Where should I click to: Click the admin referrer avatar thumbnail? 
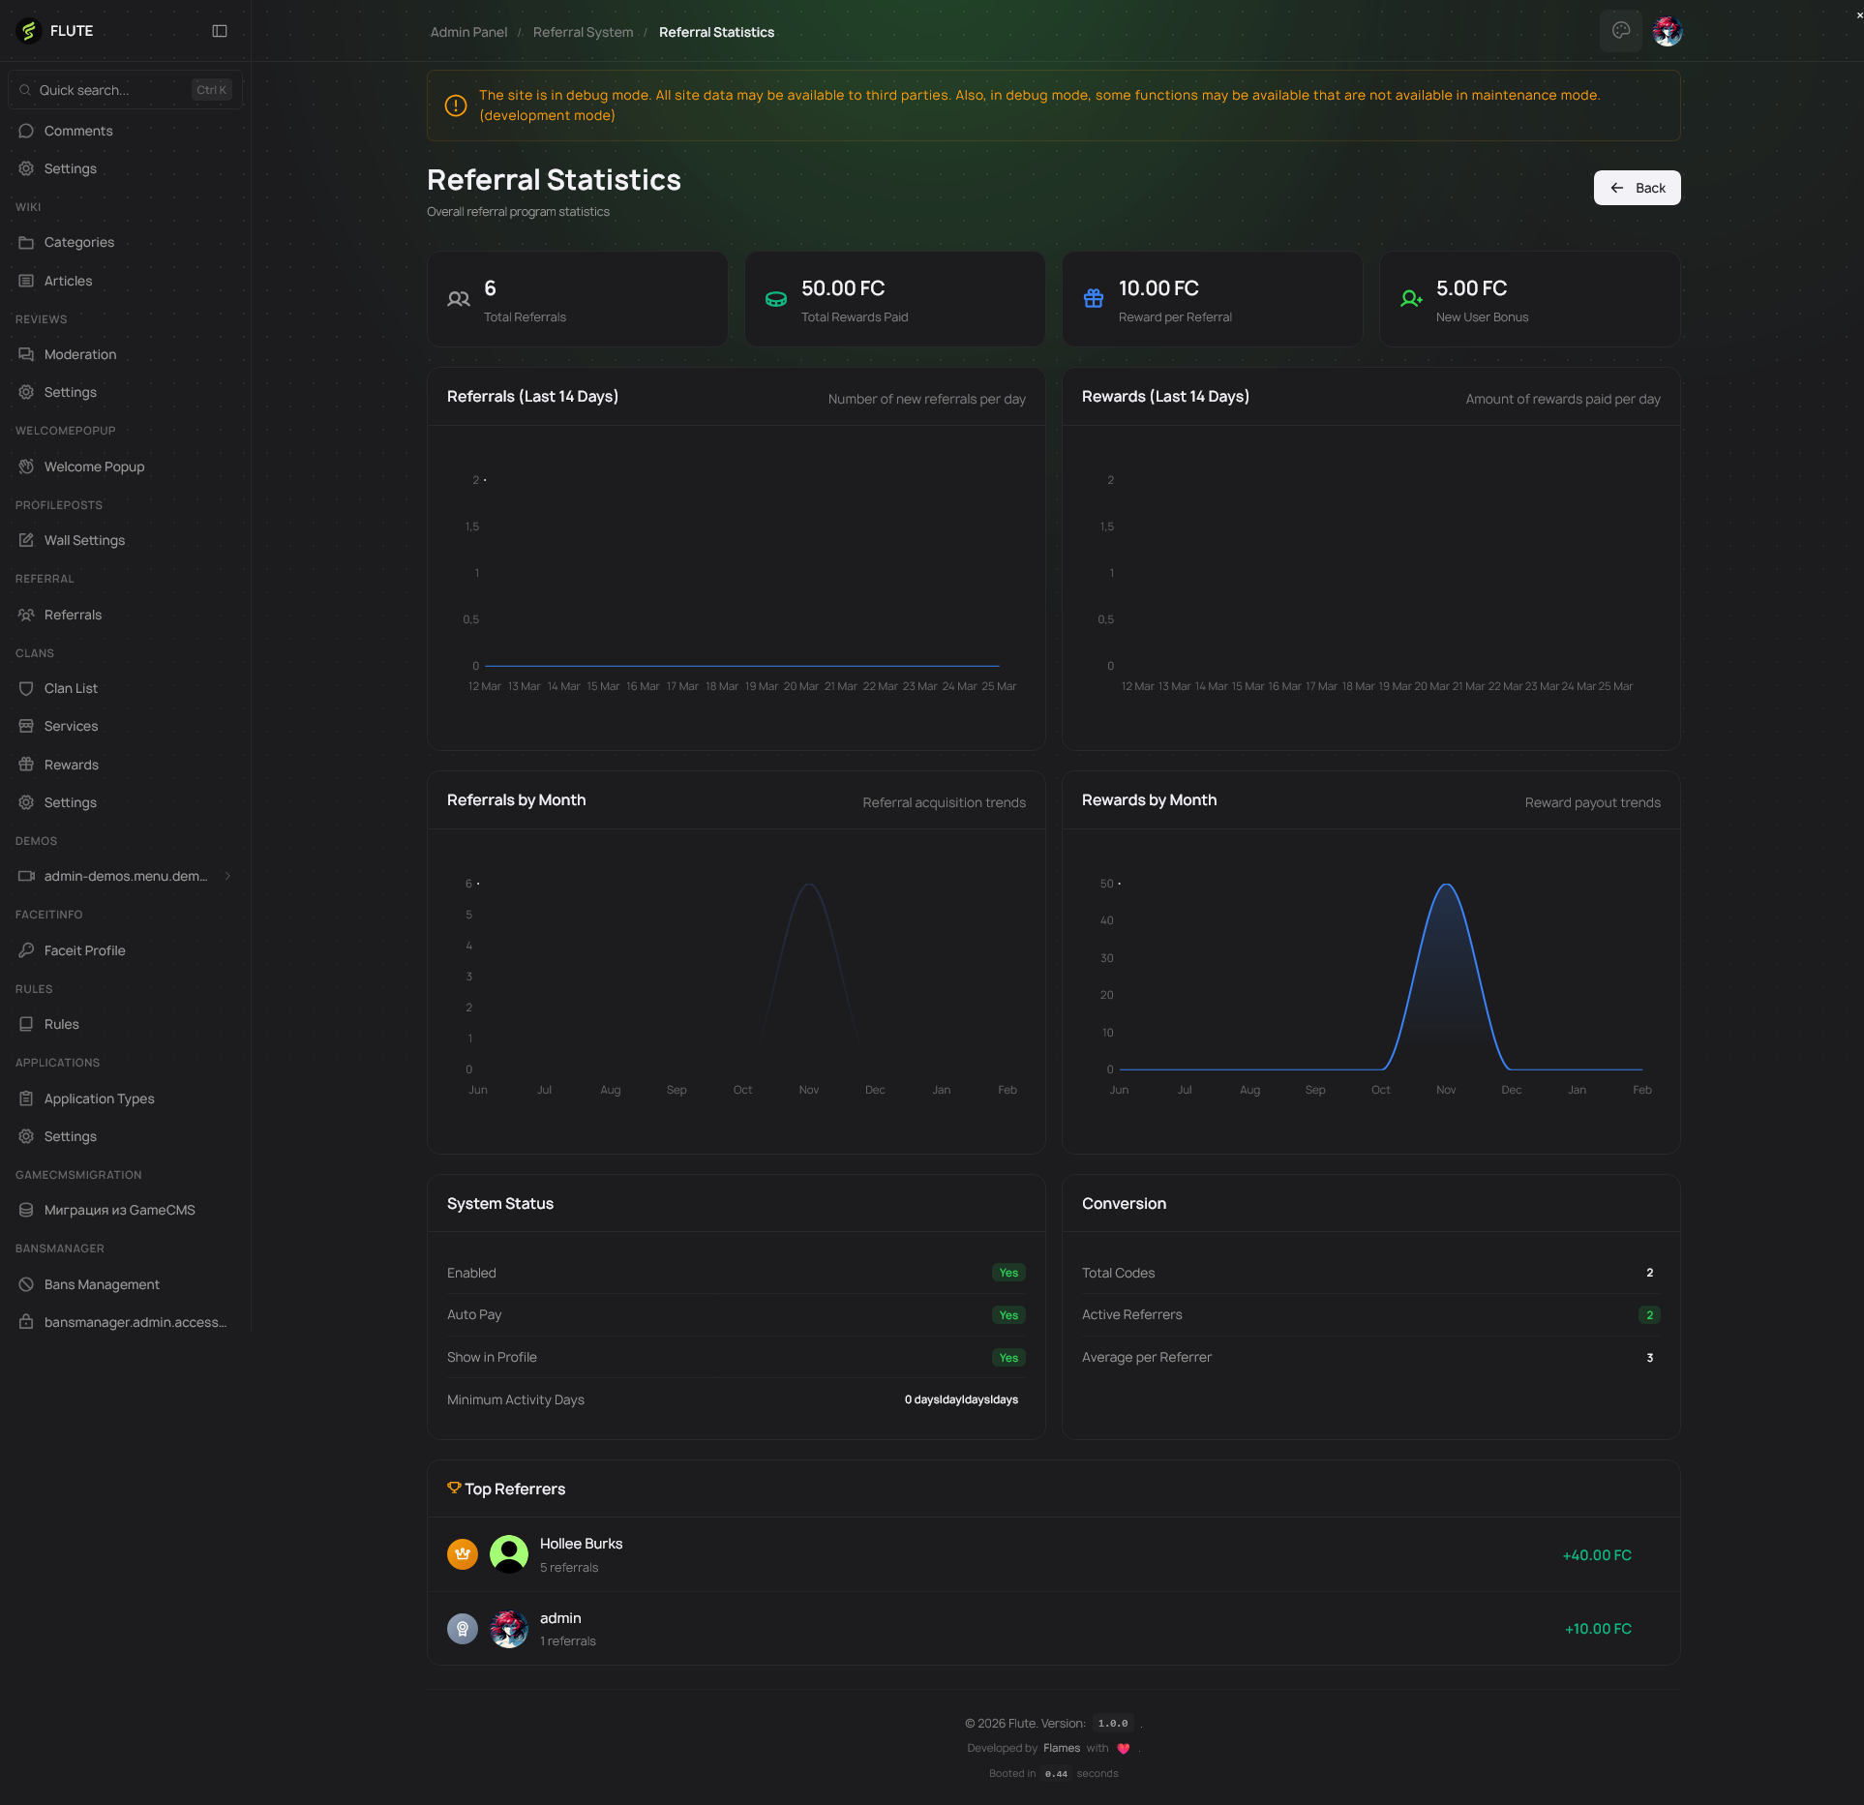pos(509,1629)
